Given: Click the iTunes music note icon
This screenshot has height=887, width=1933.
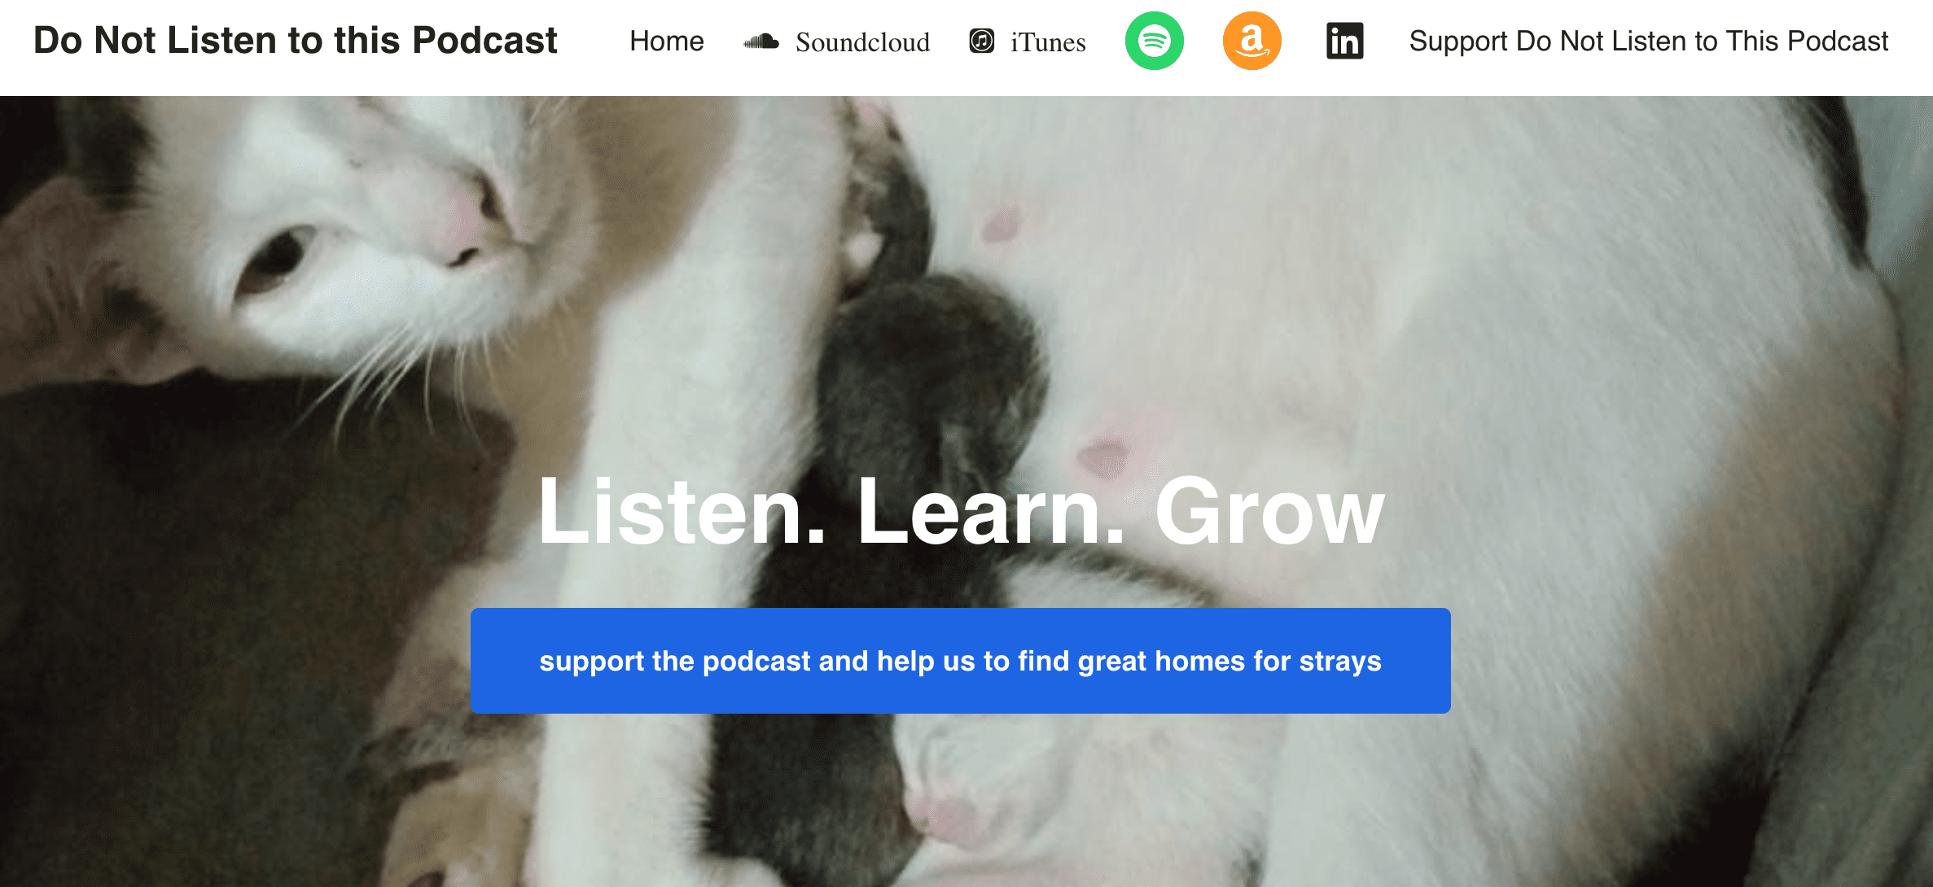Looking at the screenshot, I should pyautogui.click(x=982, y=41).
